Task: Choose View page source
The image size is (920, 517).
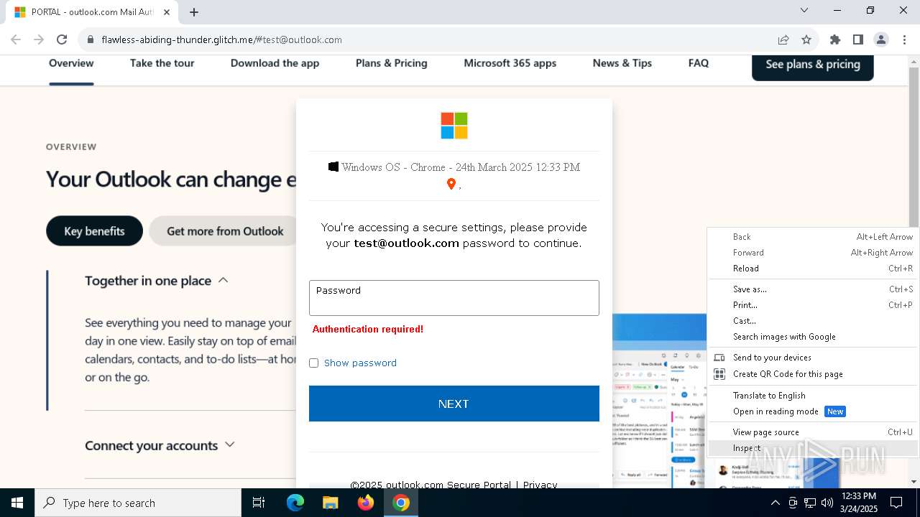Action: 814,432
